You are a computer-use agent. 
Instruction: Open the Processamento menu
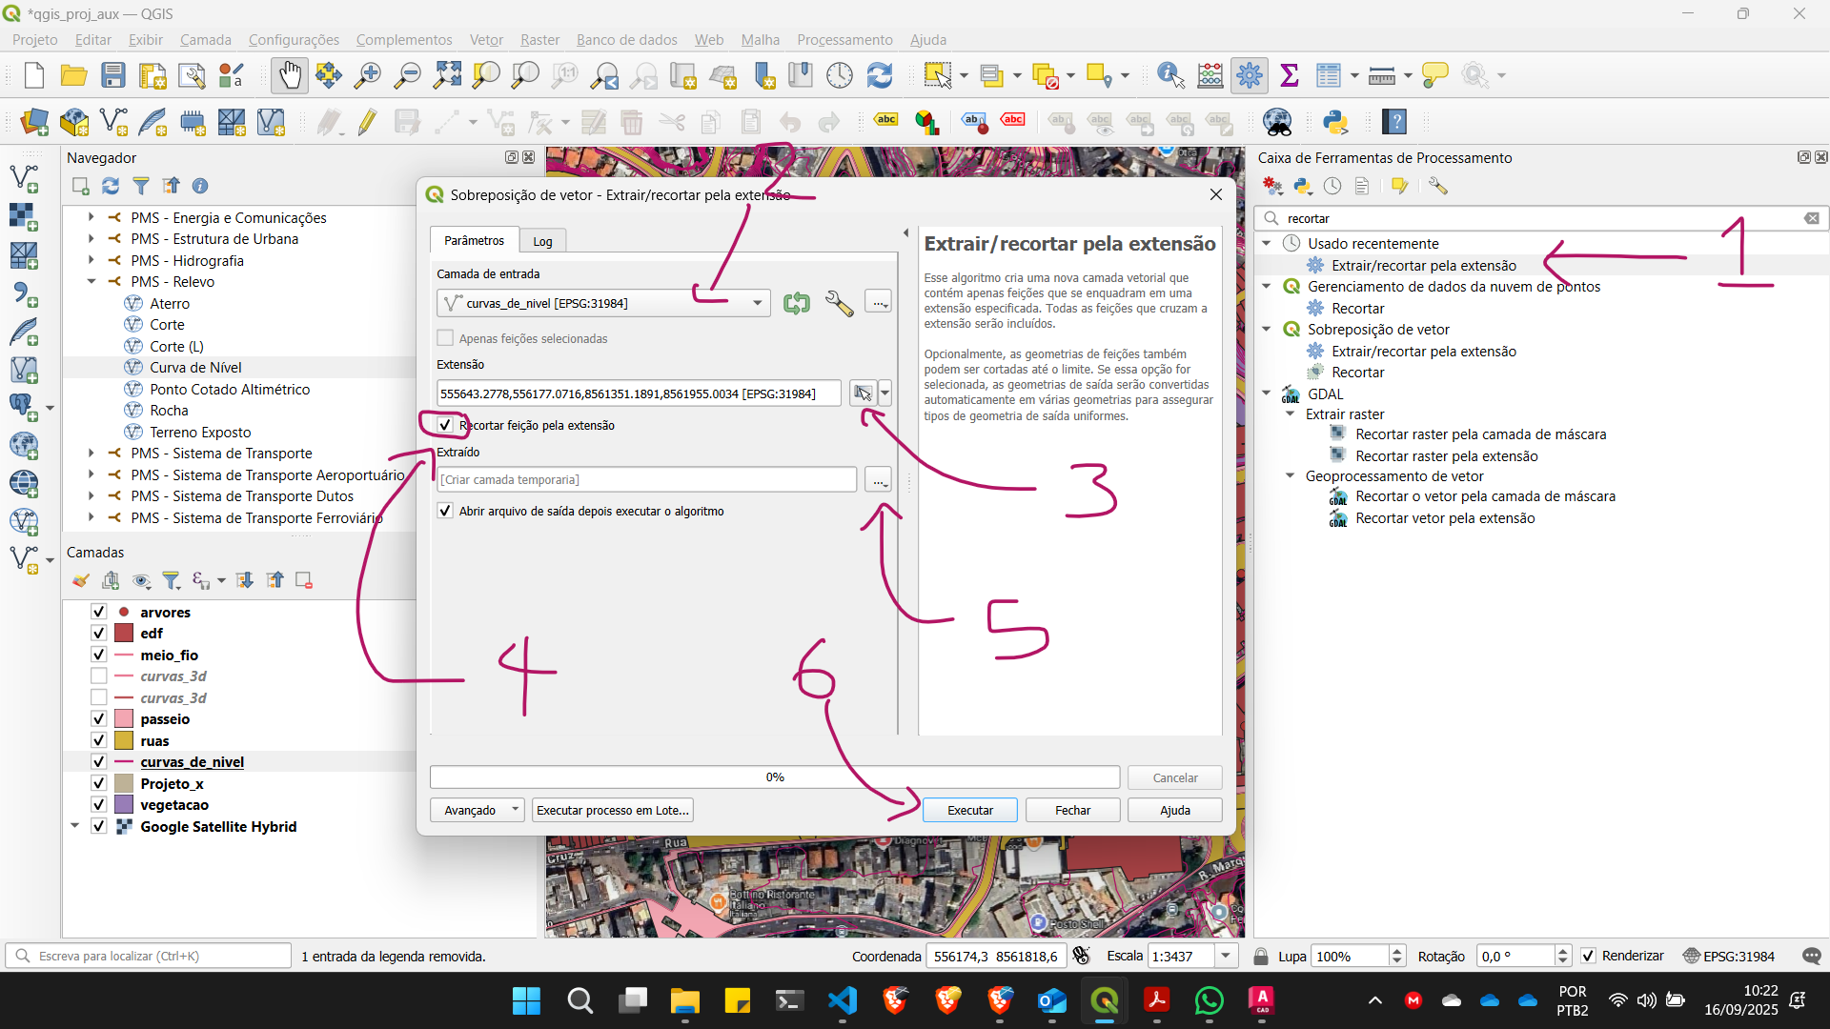point(844,40)
